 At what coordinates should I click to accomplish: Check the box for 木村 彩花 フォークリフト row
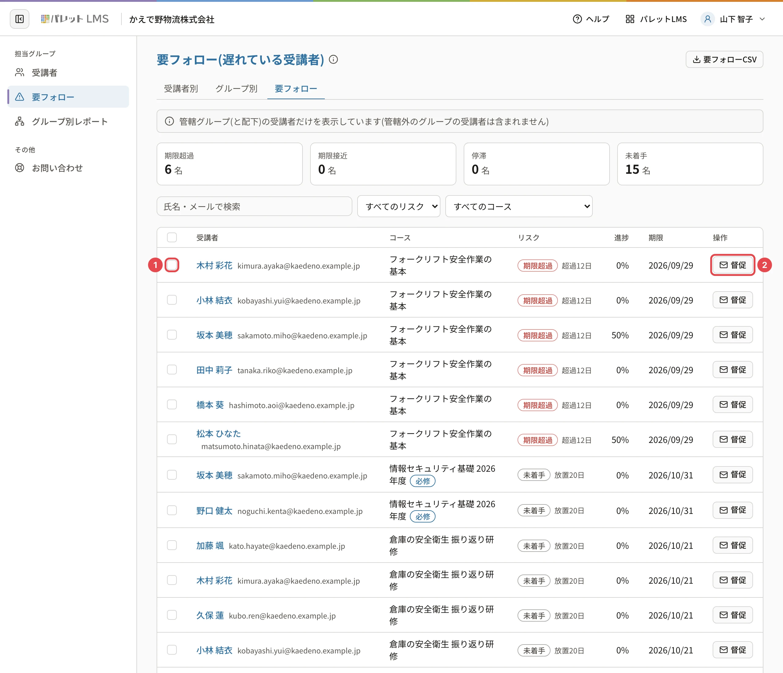tap(172, 265)
